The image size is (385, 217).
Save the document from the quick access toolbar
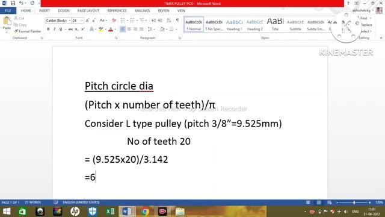[x=13, y=3]
